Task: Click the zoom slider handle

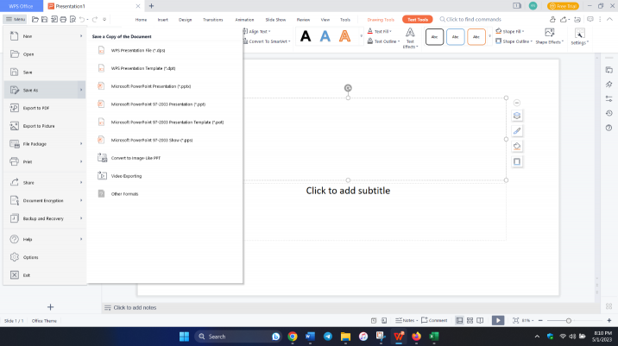Action: (x=568, y=321)
